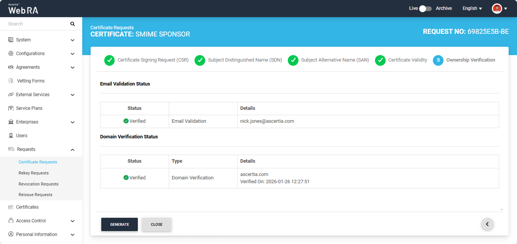The image size is (517, 244).
Task: Toggle the Live/Archive switch
Action: coord(425,8)
